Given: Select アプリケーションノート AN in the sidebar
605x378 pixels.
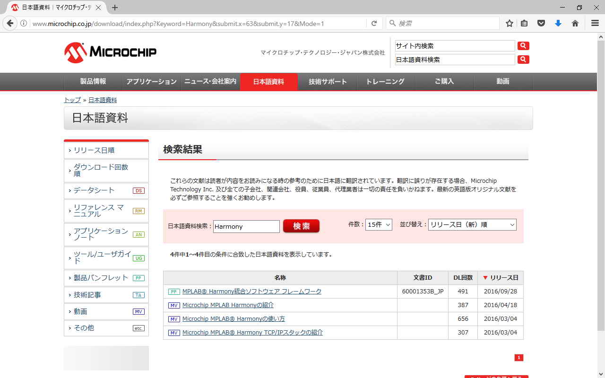Looking at the screenshot, I should (x=106, y=234).
